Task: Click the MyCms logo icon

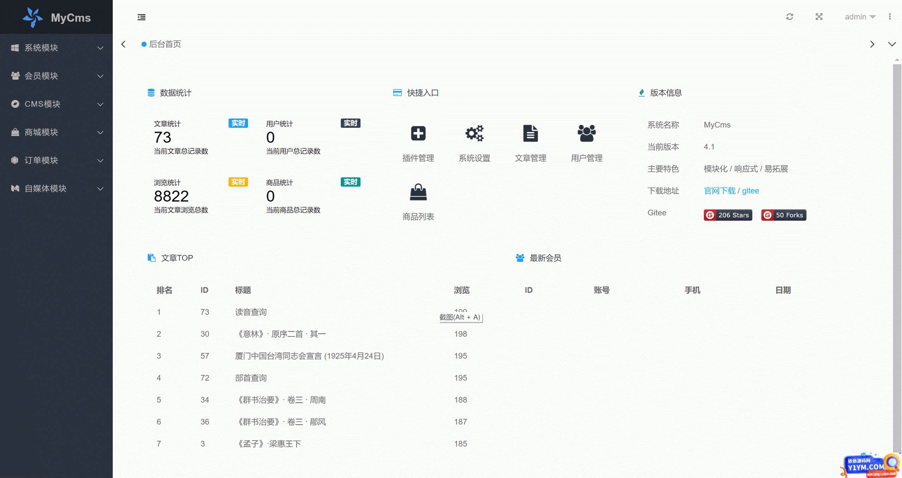Action: click(33, 17)
